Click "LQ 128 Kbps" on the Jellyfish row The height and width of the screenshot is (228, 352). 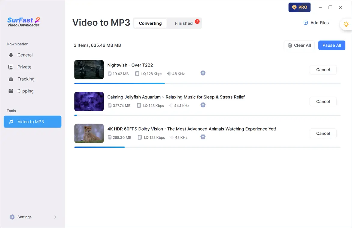(153, 106)
